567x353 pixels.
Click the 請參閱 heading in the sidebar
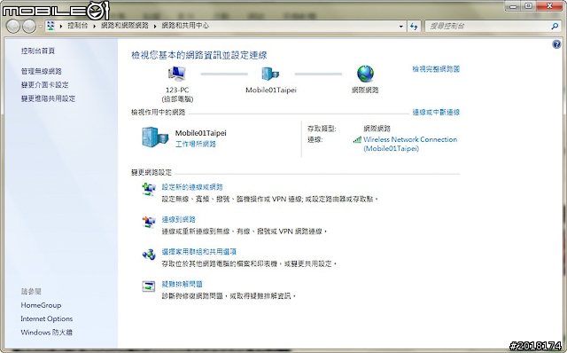31,292
